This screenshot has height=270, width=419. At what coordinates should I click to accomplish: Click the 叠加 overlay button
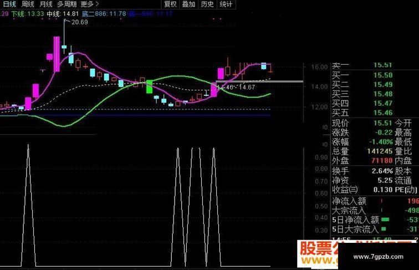tap(188, 4)
